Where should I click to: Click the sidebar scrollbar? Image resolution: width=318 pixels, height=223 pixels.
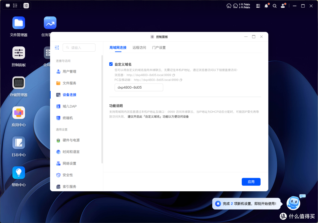(102, 109)
